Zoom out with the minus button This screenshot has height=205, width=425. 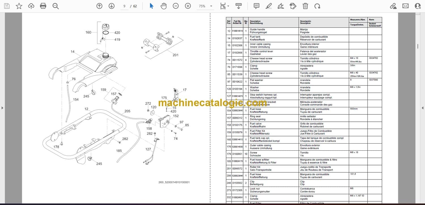pyautogui.click(x=176, y=6)
